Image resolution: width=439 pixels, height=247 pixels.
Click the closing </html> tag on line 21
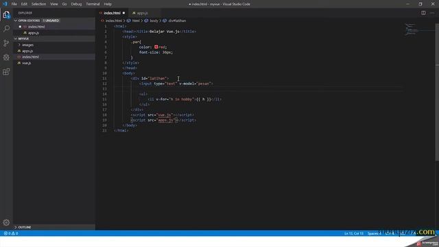[x=121, y=130]
